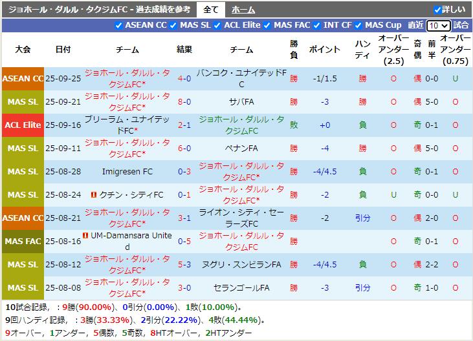Click the MAS FAC competition cell
Image resolution: width=473 pixels, height=341 pixels.
pos(23,242)
